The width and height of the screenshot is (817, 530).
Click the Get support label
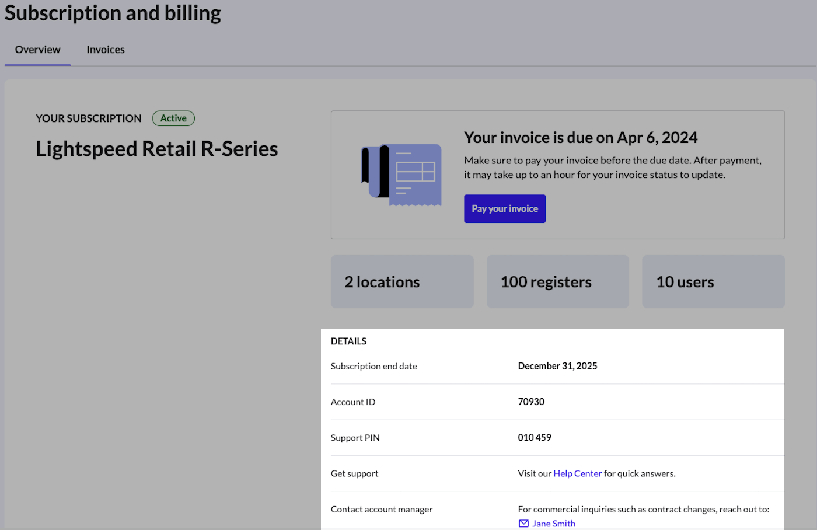(x=354, y=473)
